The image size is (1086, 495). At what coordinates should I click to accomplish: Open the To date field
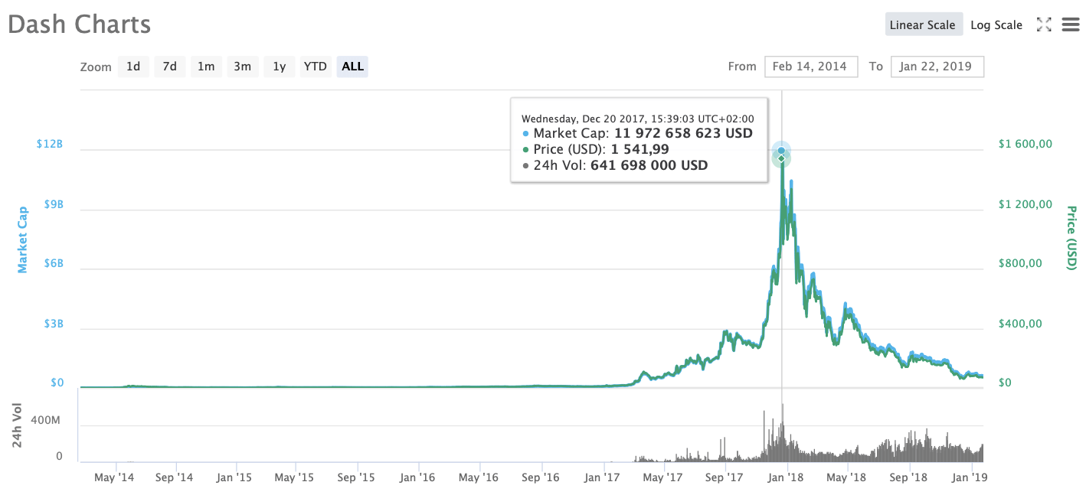click(x=937, y=67)
